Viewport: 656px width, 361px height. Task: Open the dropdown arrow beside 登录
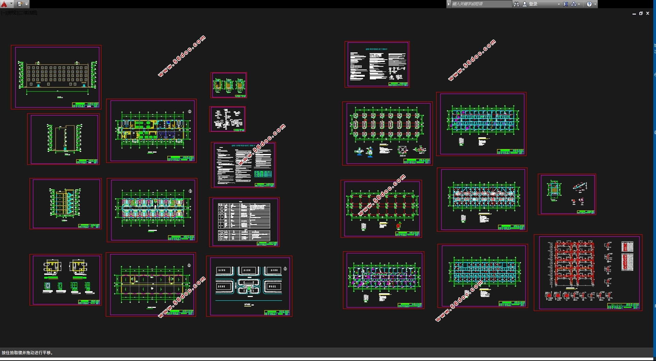pyautogui.click(x=559, y=4)
